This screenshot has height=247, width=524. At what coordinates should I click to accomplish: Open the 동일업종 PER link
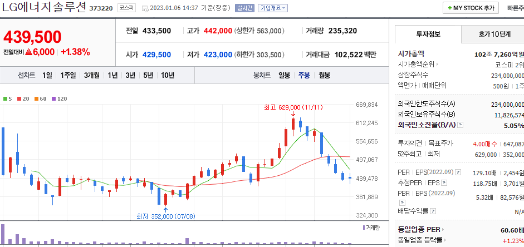419,230
